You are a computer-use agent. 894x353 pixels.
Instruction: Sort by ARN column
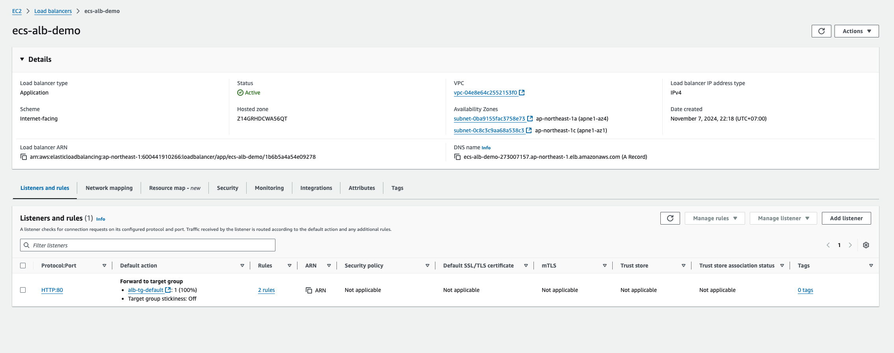point(329,266)
